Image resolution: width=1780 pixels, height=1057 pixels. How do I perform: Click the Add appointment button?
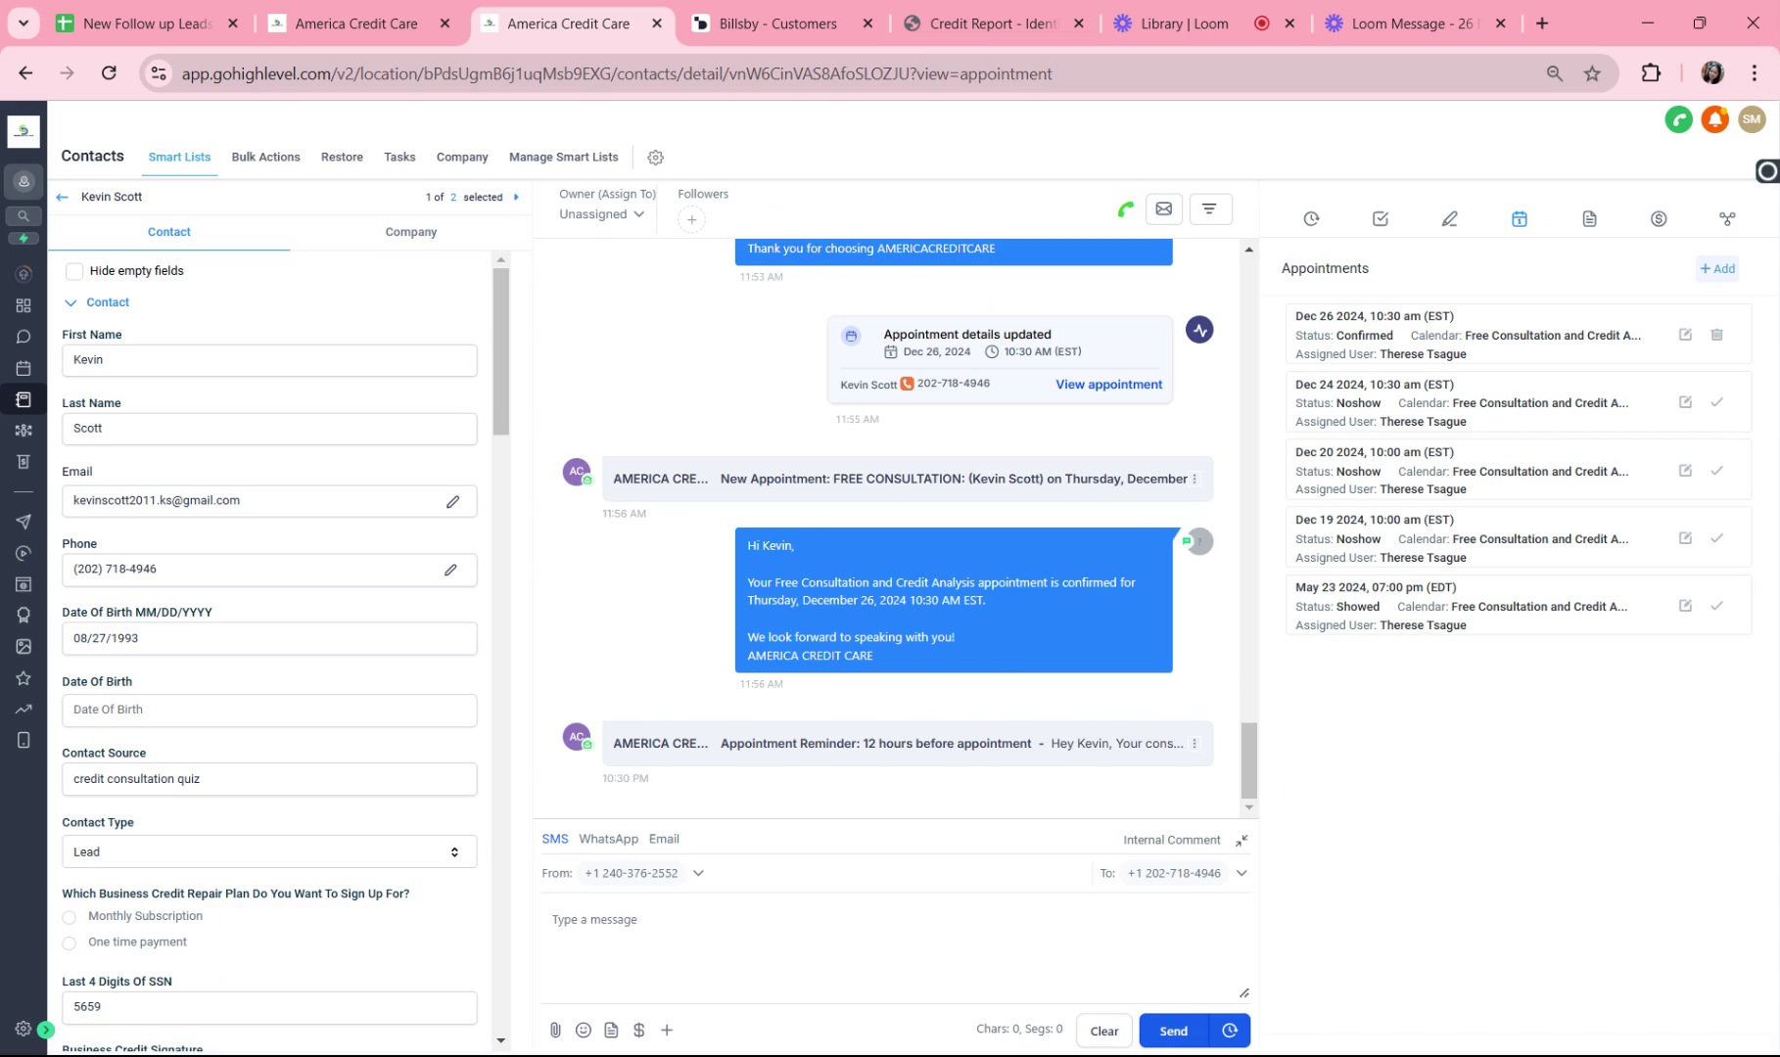[x=1717, y=268]
